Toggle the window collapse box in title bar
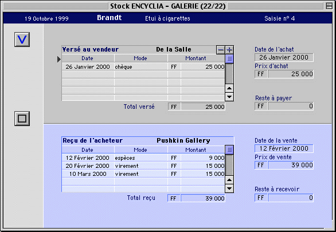Image resolution: width=336 pixels, height=232 pixels. pyautogui.click(x=329, y=6)
